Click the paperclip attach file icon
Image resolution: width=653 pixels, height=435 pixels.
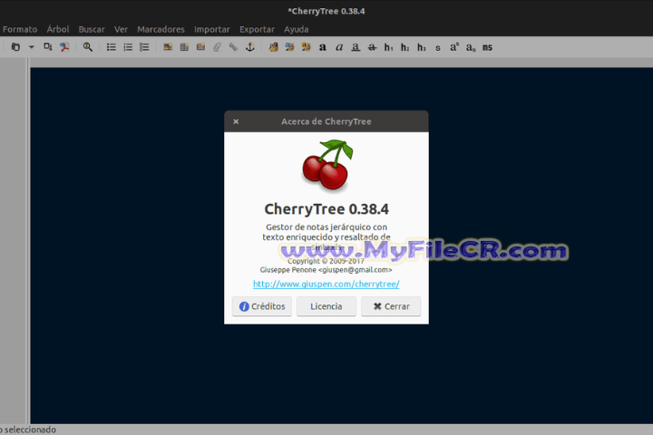(217, 47)
